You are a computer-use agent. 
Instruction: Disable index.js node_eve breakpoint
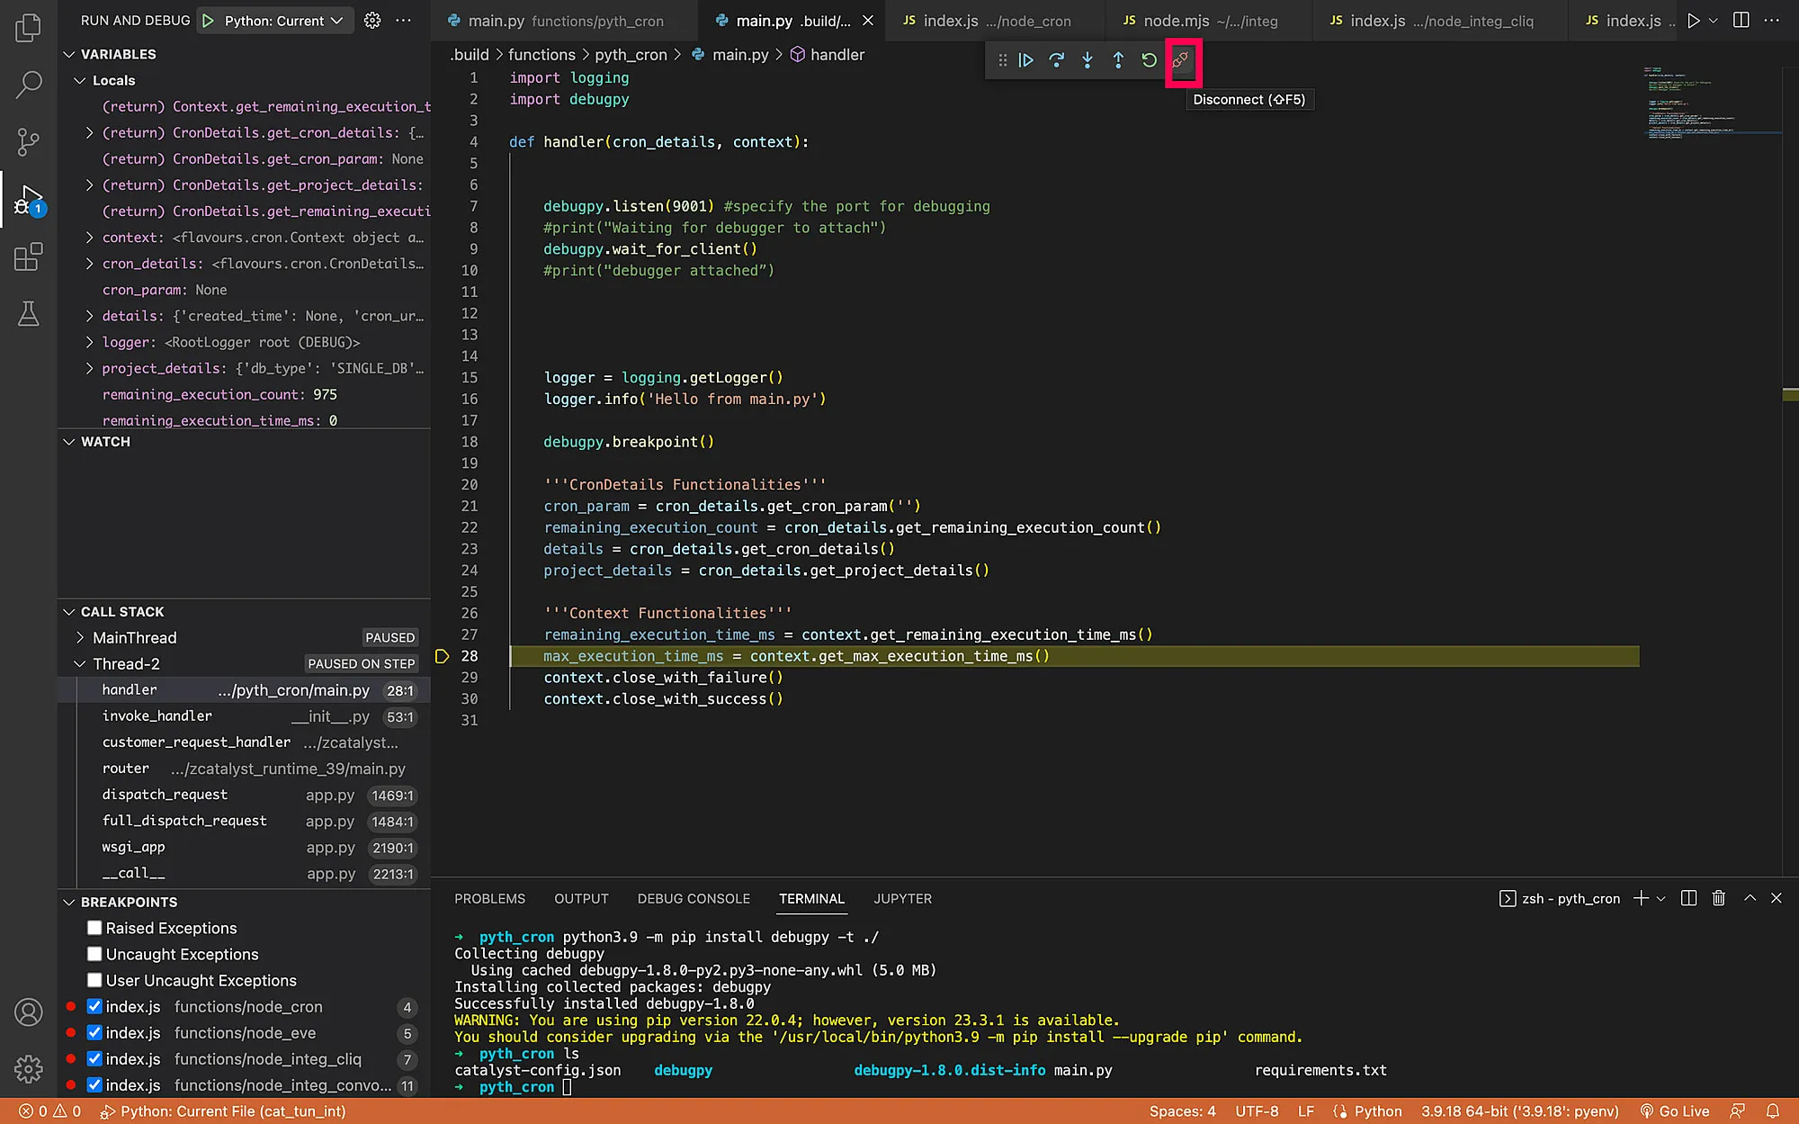tap(94, 1032)
